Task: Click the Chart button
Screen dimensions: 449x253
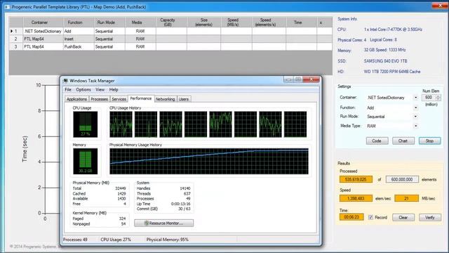Action: pos(403,141)
